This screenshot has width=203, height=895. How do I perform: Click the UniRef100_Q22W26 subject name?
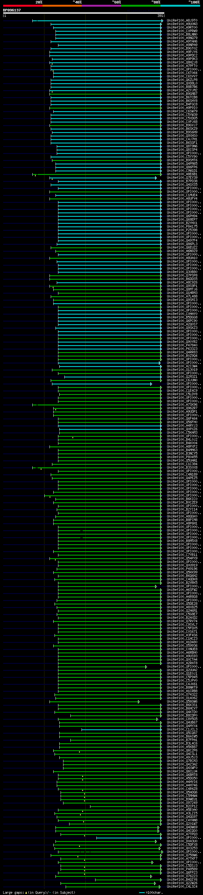tap(182, 884)
